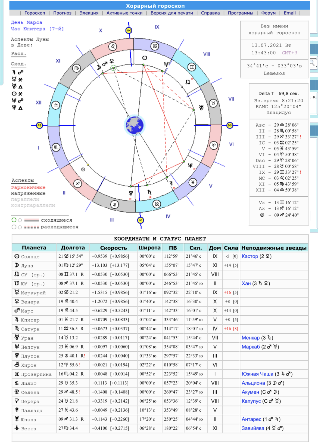The height and width of the screenshot is (447, 318).
Task: Click the Earth globe at chart center
Action: click(x=135, y=125)
